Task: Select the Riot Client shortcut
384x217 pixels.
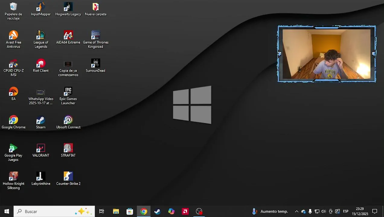Action: click(x=41, y=66)
